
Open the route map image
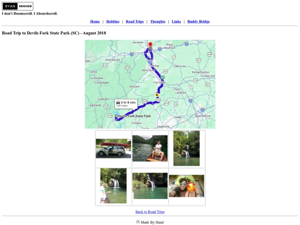click(x=150, y=84)
